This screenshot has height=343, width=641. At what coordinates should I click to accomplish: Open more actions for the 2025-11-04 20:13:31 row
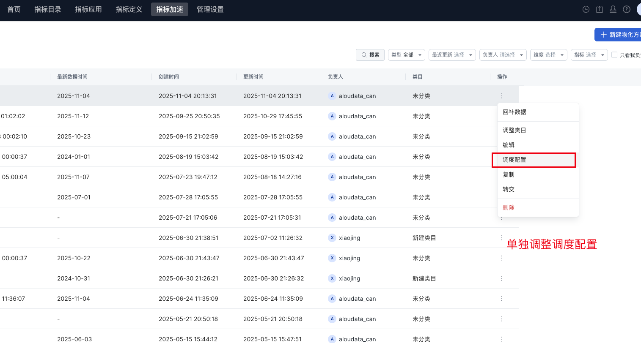click(x=501, y=96)
